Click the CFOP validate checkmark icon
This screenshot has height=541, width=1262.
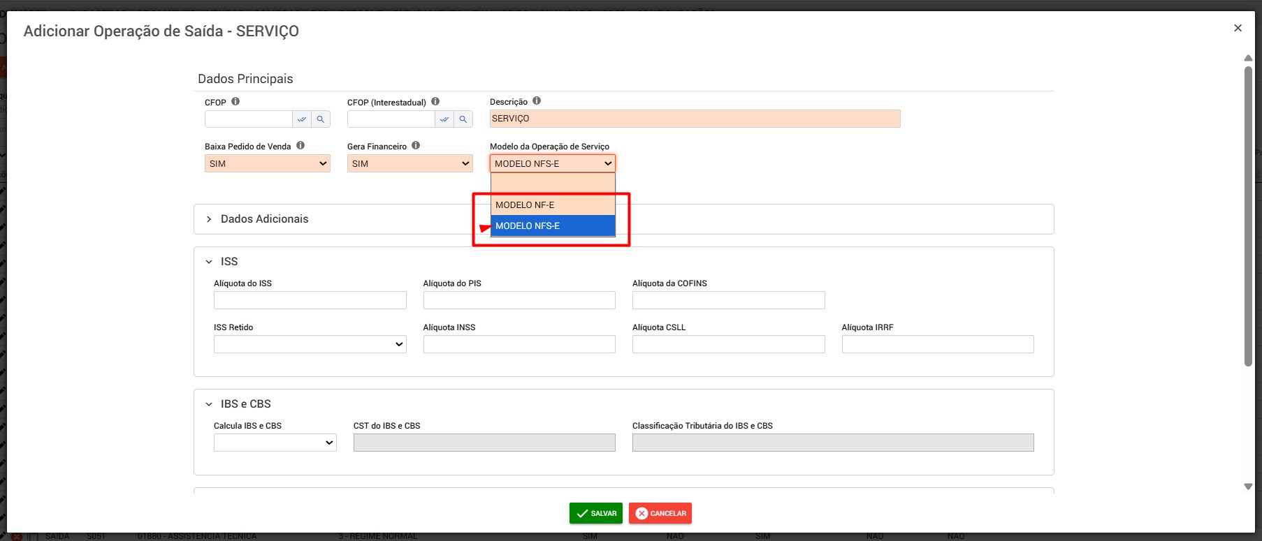(x=302, y=119)
